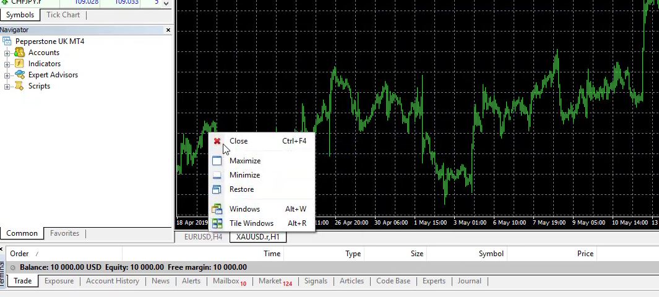659x297 pixels.
Task: Expand the Accounts tree node
Action: [x=7, y=53]
